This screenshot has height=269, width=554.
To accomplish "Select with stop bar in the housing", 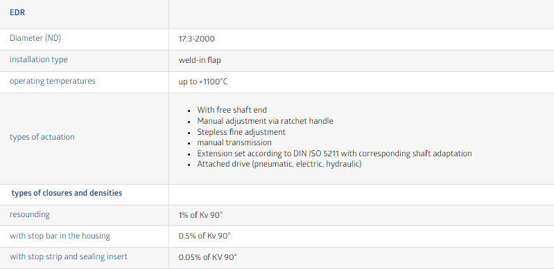I will click(x=60, y=236).
